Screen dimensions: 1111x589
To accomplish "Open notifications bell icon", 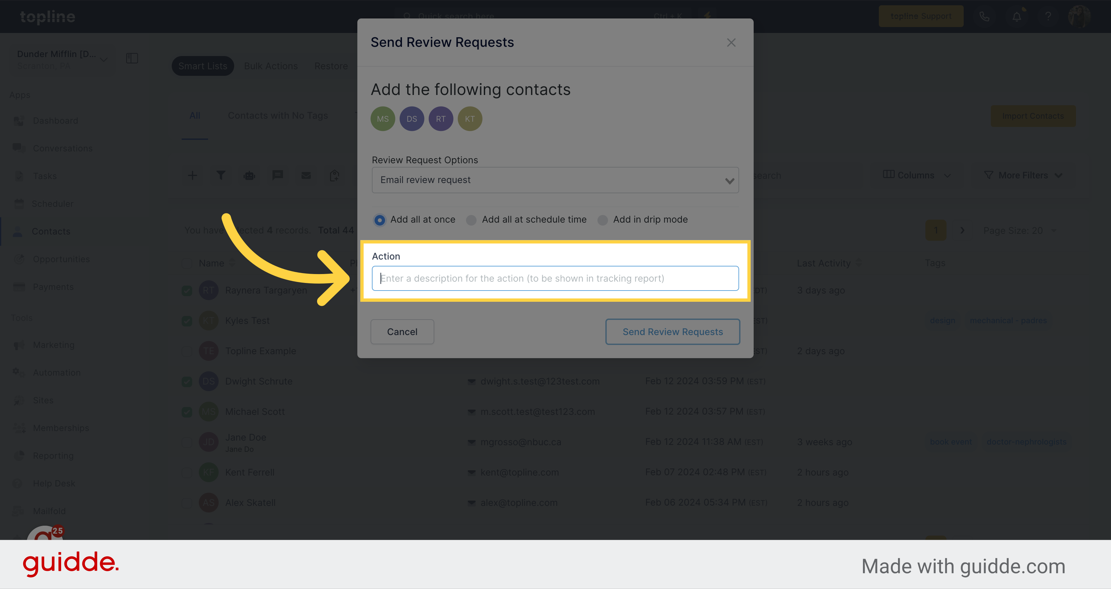I will [x=1017, y=16].
